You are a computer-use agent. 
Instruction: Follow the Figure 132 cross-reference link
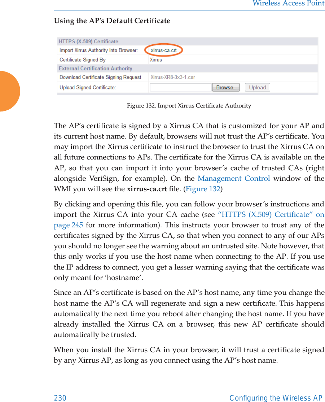click(203, 189)
